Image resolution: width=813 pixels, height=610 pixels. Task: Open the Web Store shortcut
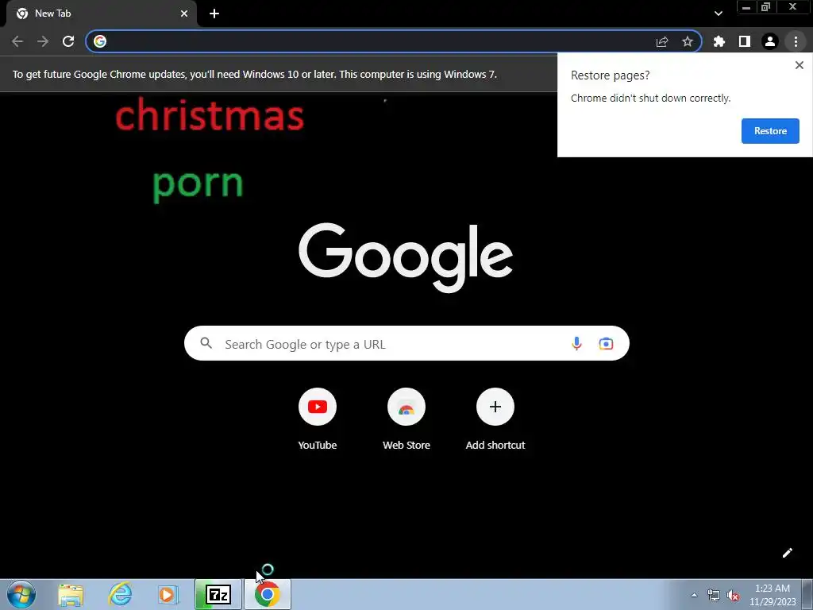pyautogui.click(x=406, y=419)
